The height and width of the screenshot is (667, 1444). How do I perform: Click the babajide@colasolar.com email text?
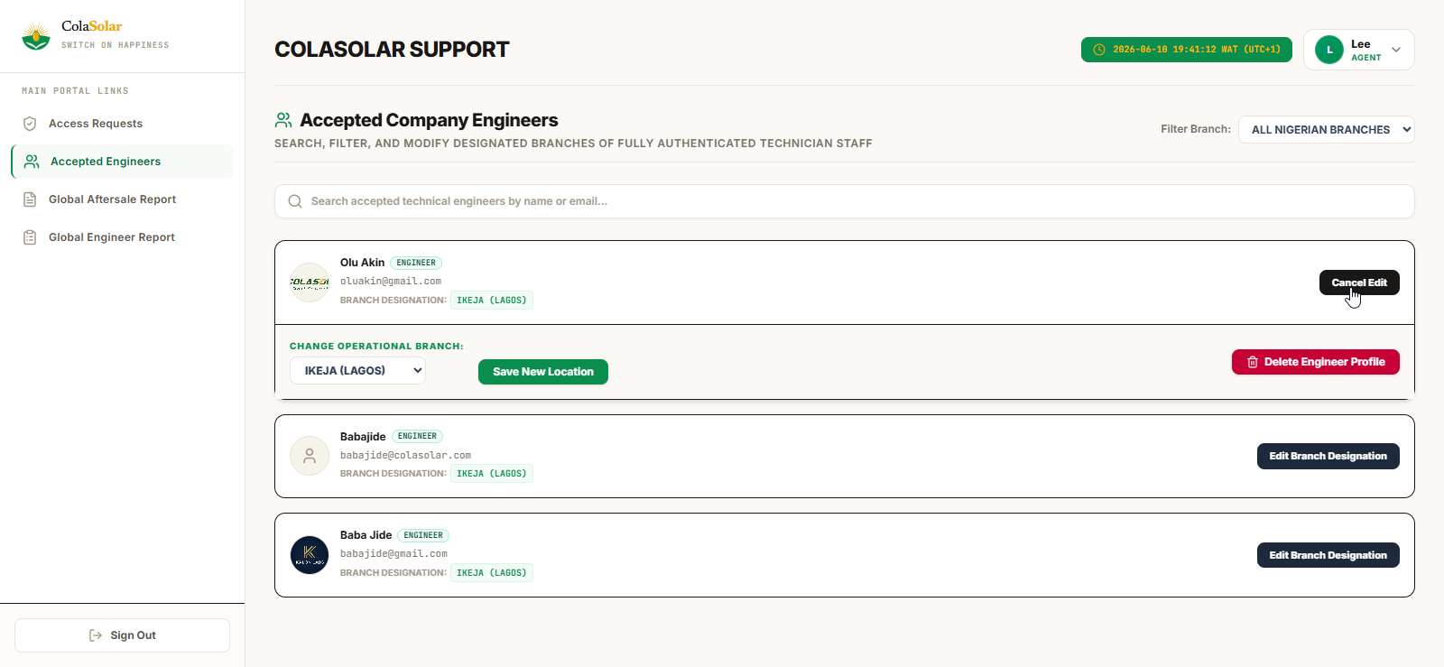[405, 456]
